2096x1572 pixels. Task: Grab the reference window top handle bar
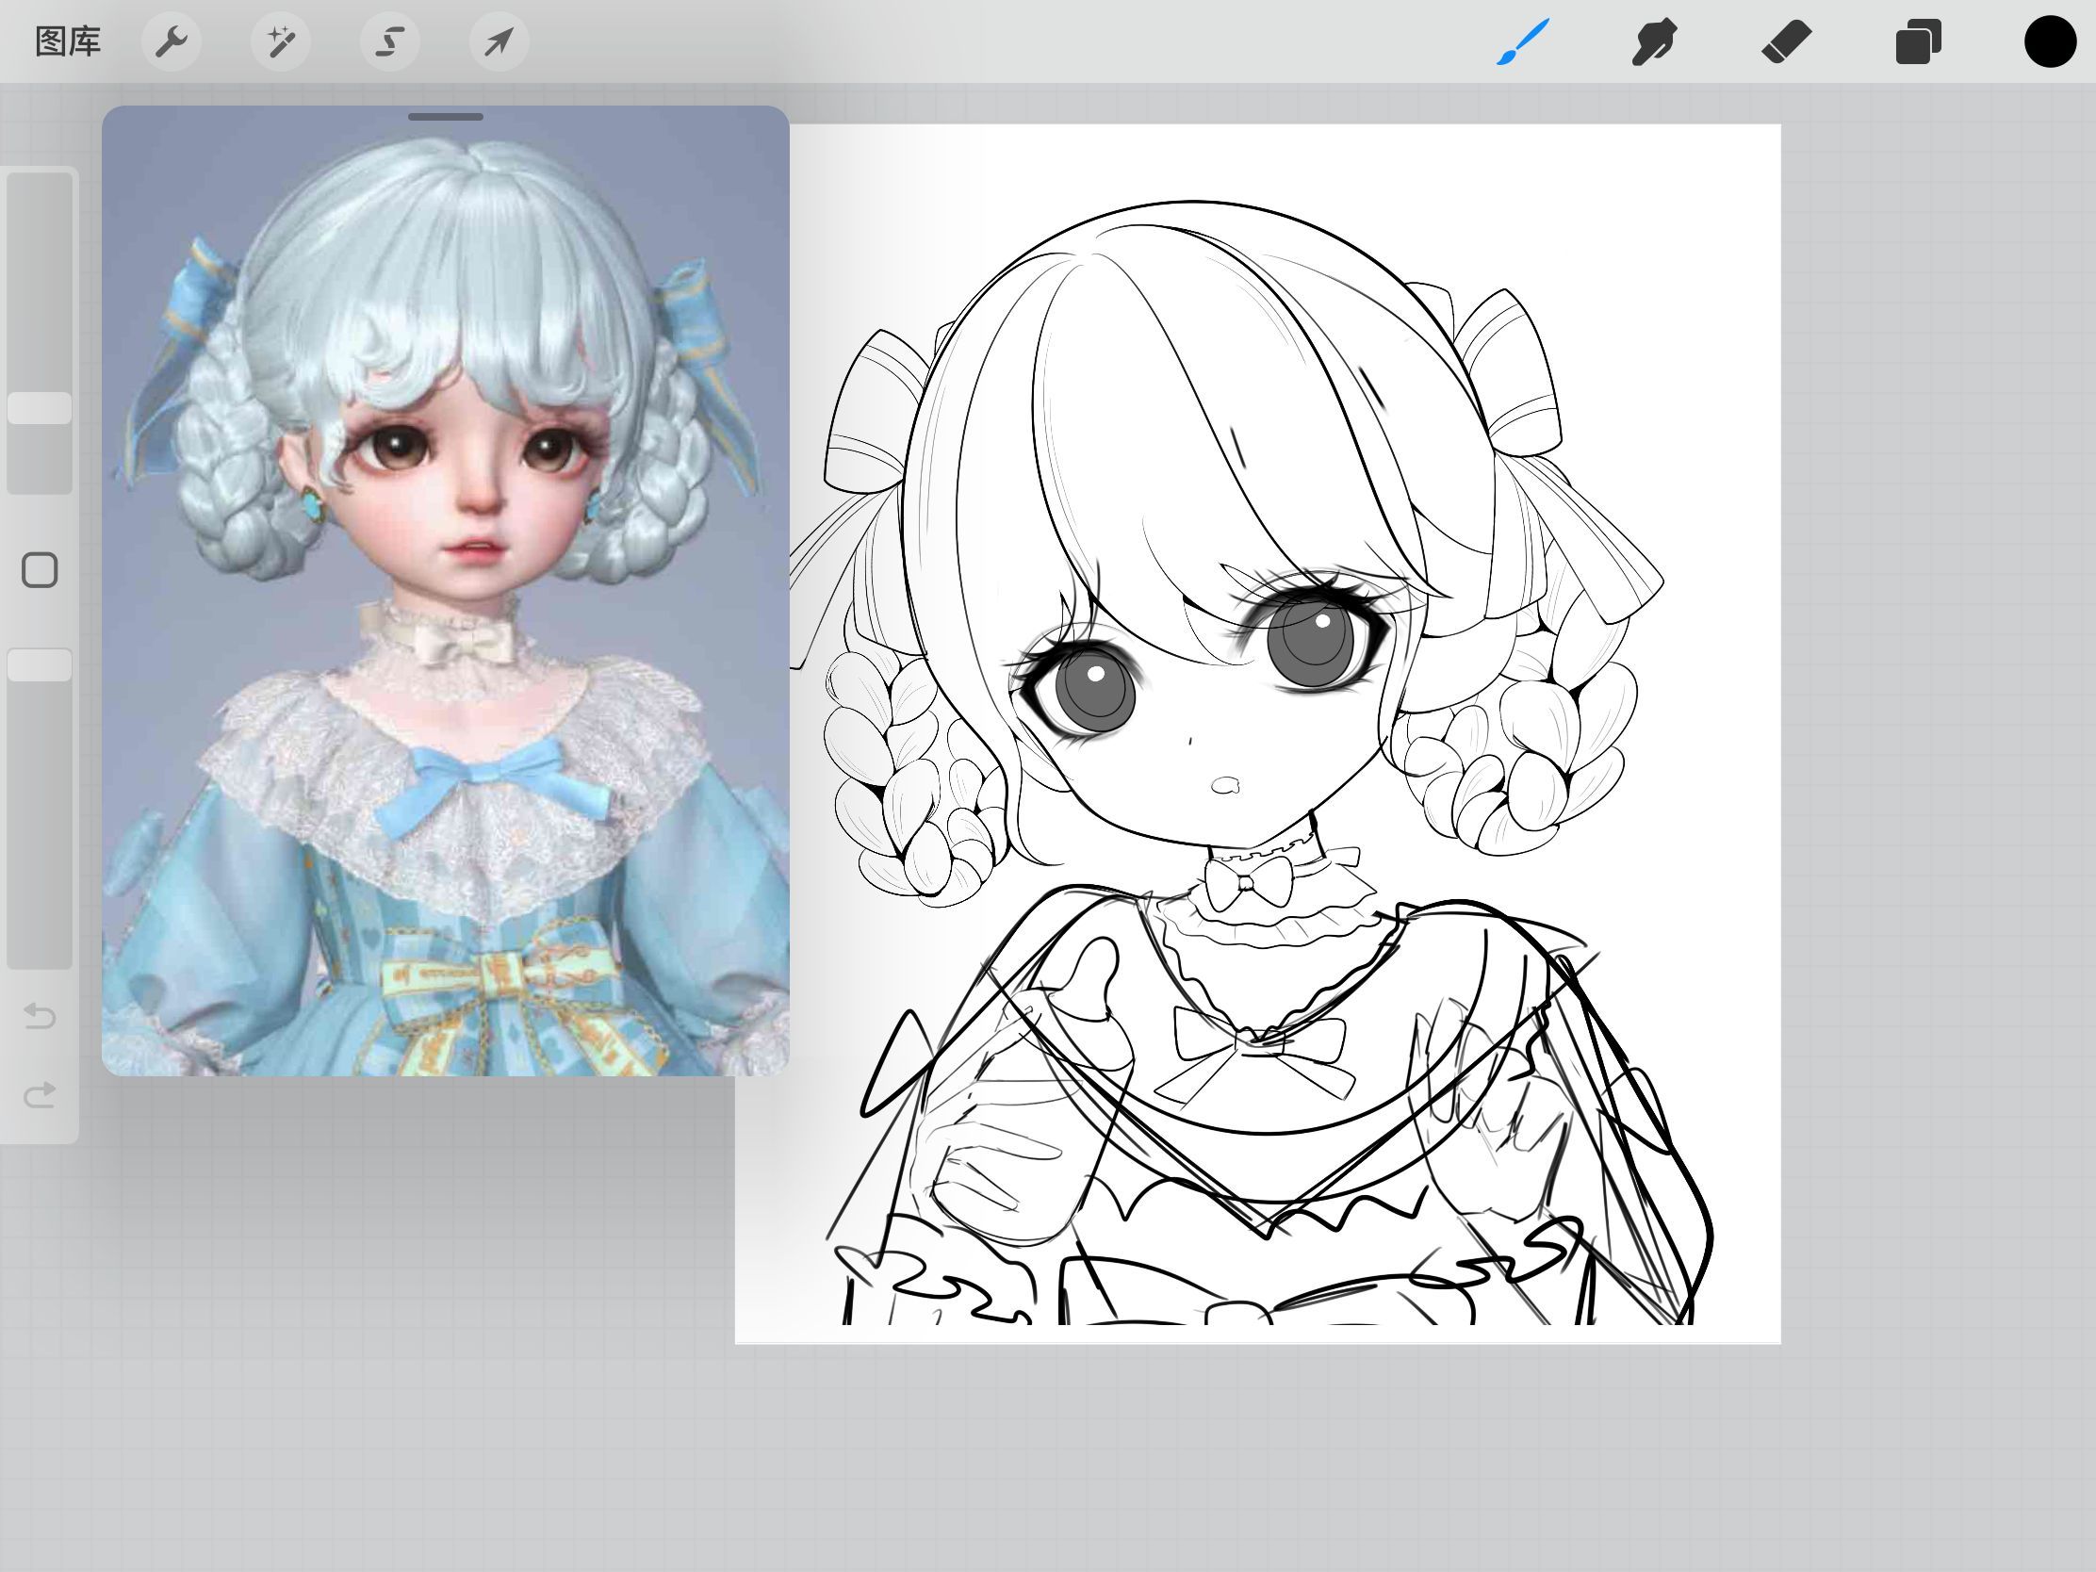click(x=446, y=117)
